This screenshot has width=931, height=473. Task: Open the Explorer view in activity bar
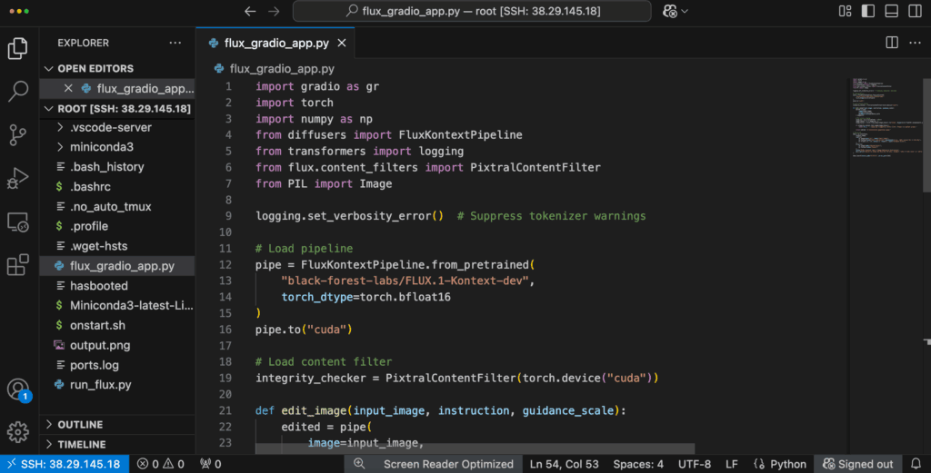point(18,49)
